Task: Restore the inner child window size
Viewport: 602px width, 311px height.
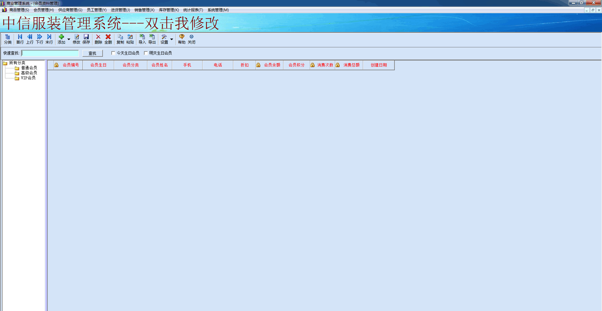Action: 593,10
